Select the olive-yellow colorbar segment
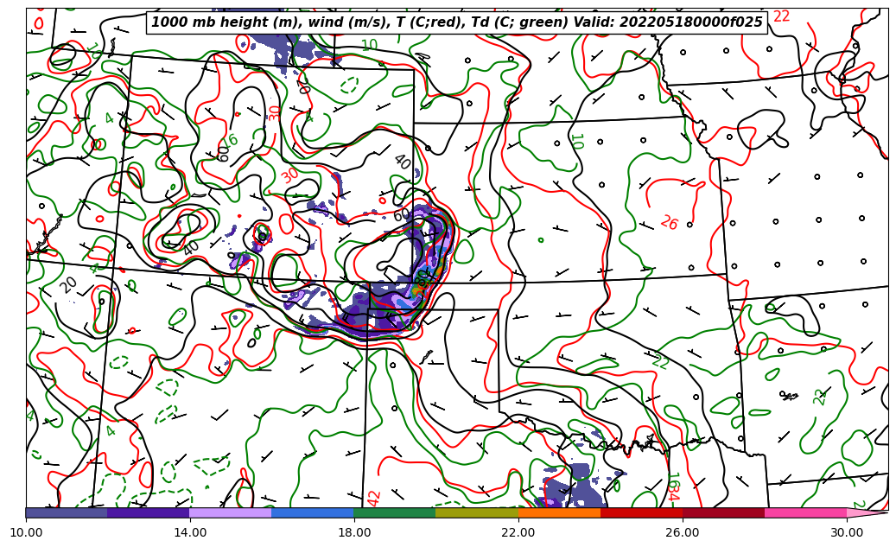The image size is (896, 547). [476, 512]
